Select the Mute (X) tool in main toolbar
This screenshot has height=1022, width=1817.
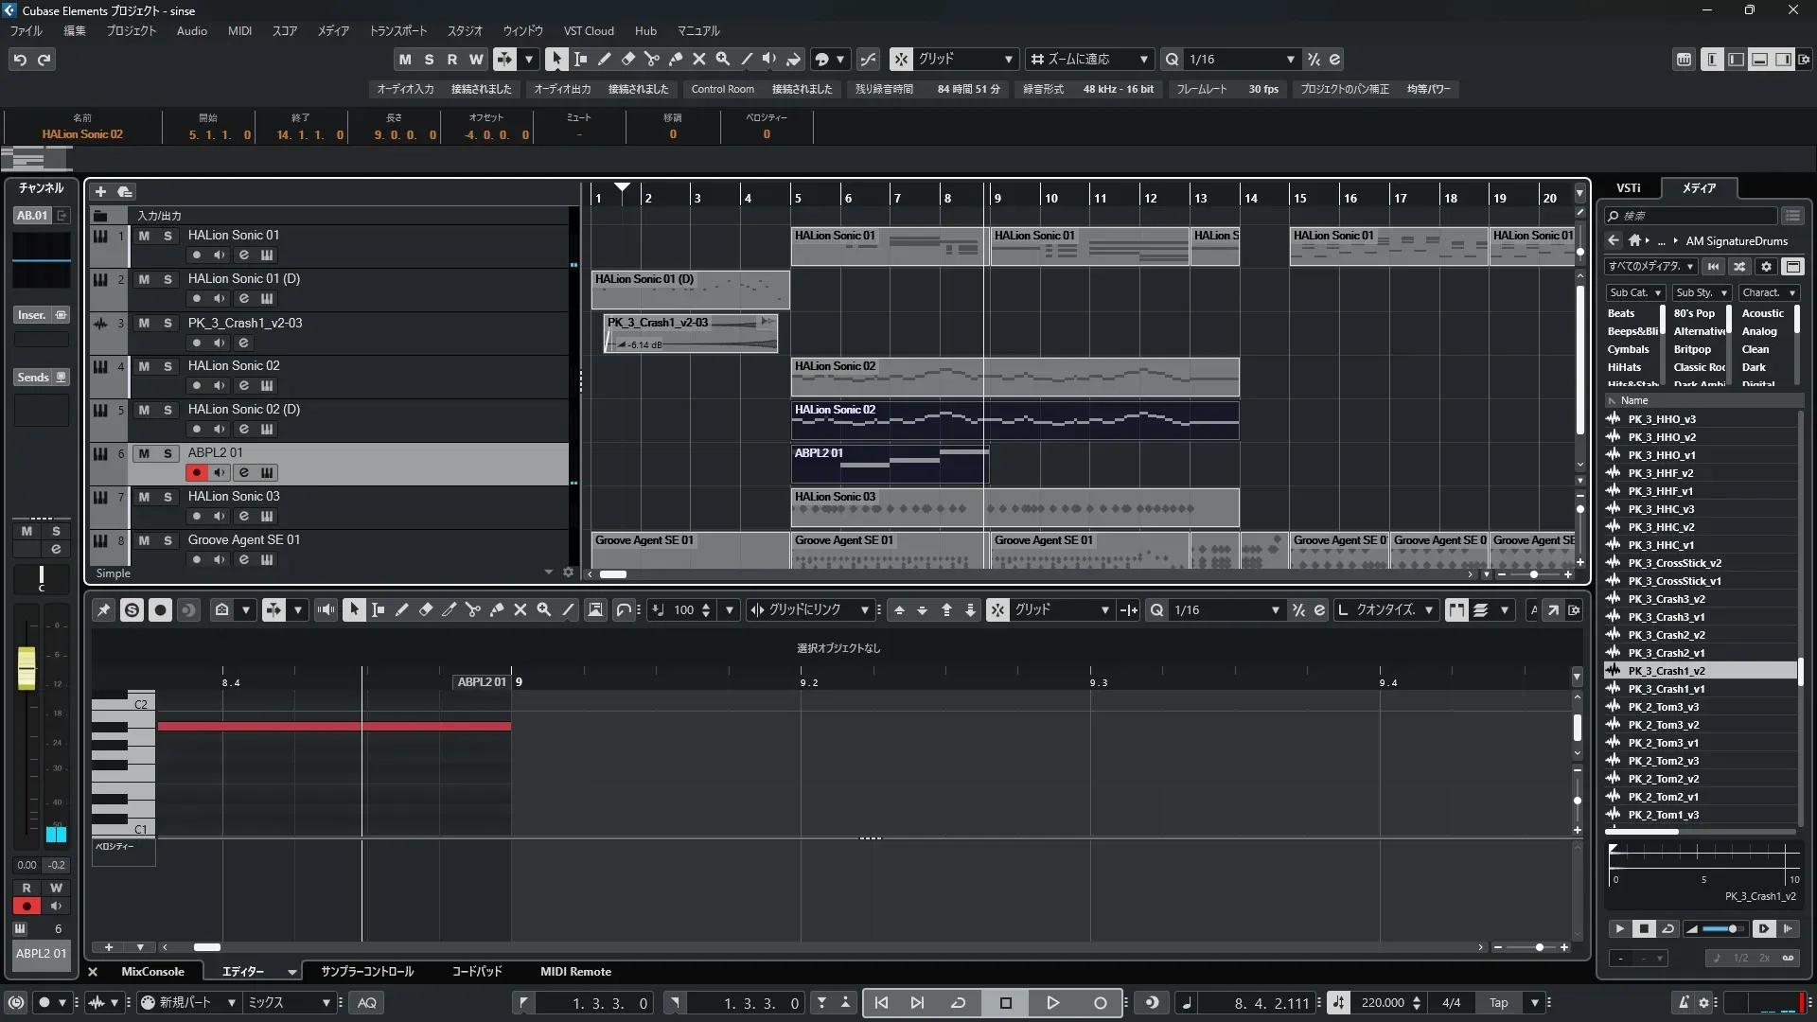(698, 59)
